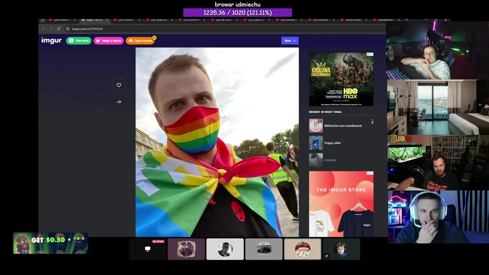Screen dimensions: 489x275
Task: Click the hotel room balcony camera feed
Action: tap(438, 107)
